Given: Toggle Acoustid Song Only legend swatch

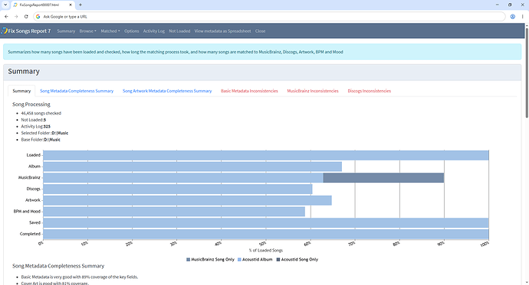Looking at the screenshot, I should point(278,260).
